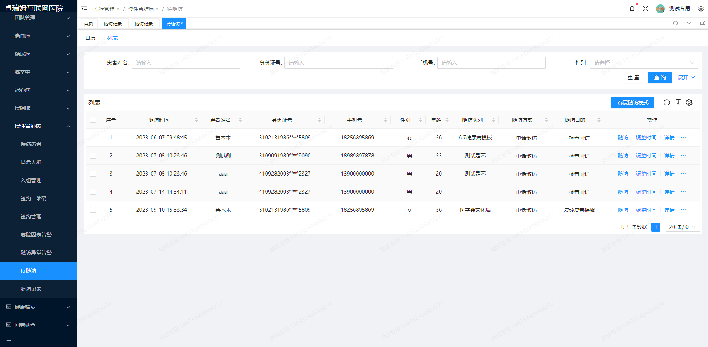Screen dimensions: 708x347
Task: Check row 5 checkbox dated 2023-09-10
Action: tap(93, 210)
